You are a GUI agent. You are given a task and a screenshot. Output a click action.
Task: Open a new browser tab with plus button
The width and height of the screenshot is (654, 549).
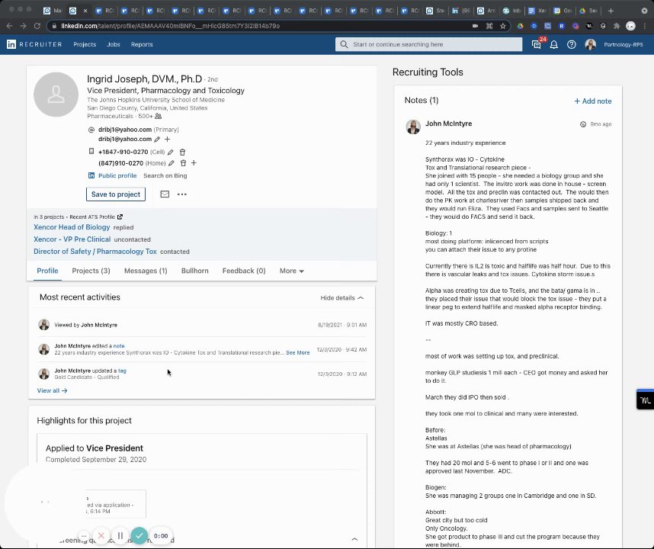point(611,11)
